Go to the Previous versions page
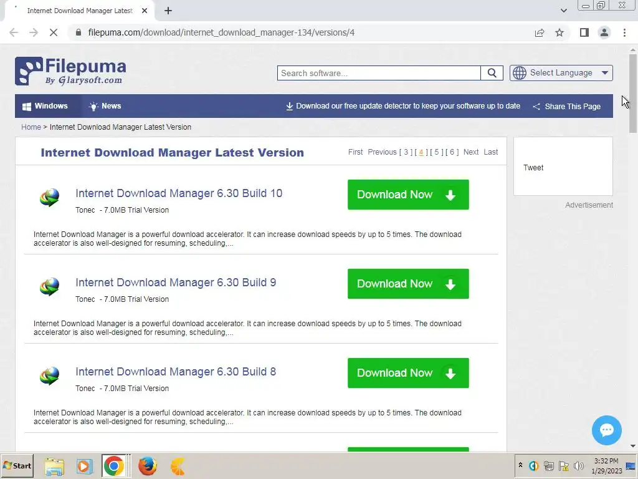Viewport: 638px width, 479px height. pos(382,152)
